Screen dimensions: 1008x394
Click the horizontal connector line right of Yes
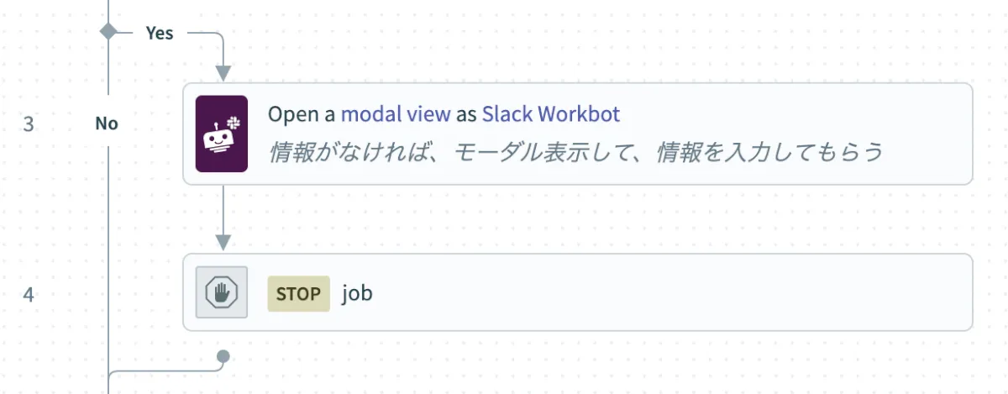click(202, 33)
